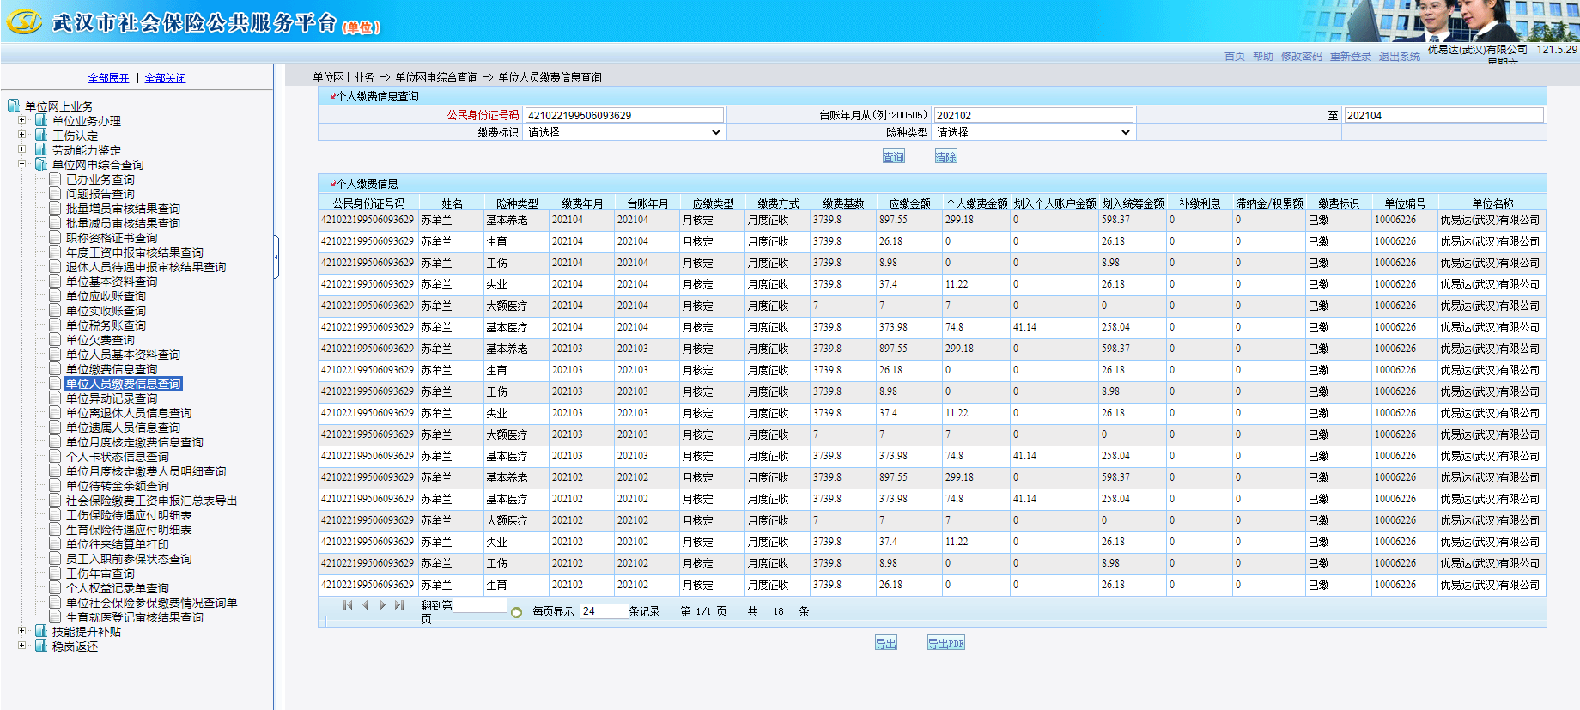This screenshot has height=710, width=1580.
Task: Click the previous page arrow
Action: [x=365, y=605]
